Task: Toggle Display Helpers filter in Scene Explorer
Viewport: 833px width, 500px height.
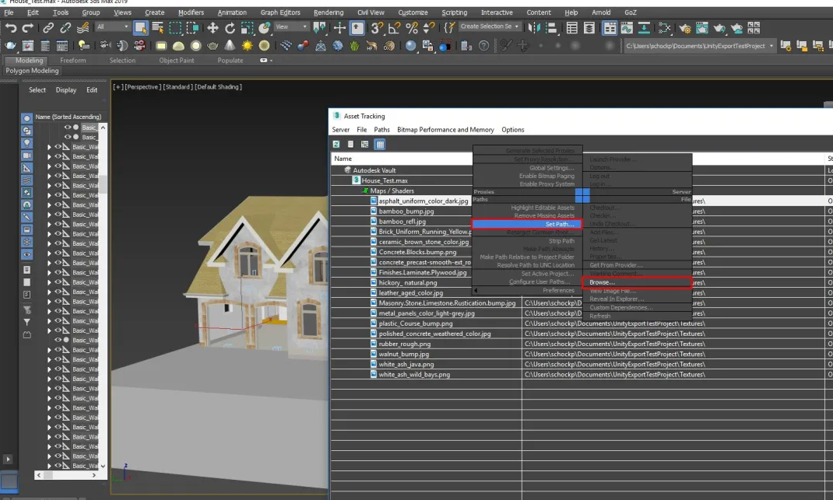Action: (x=26, y=168)
